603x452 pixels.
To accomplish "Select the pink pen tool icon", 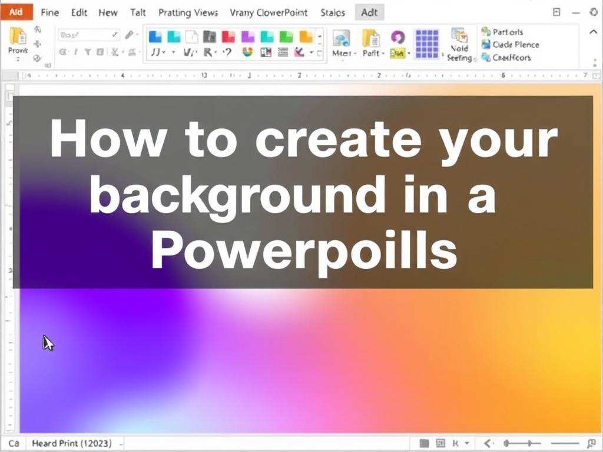I will [x=300, y=52].
